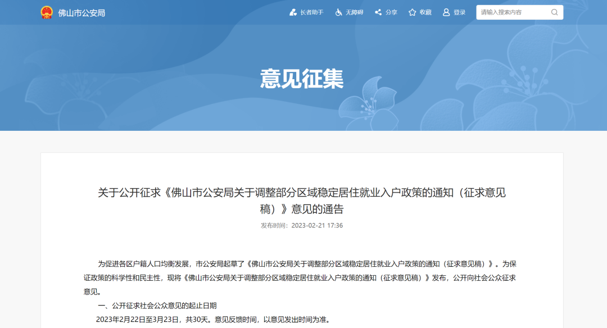The image size is (607, 328).
Task: Open the 分享 share option
Action: [x=391, y=12]
